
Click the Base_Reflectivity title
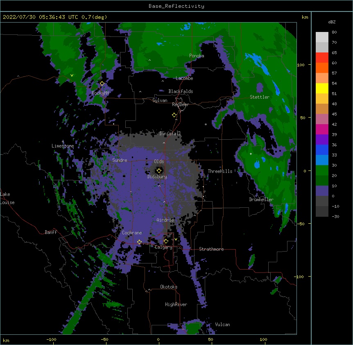(x=176, y=6)
